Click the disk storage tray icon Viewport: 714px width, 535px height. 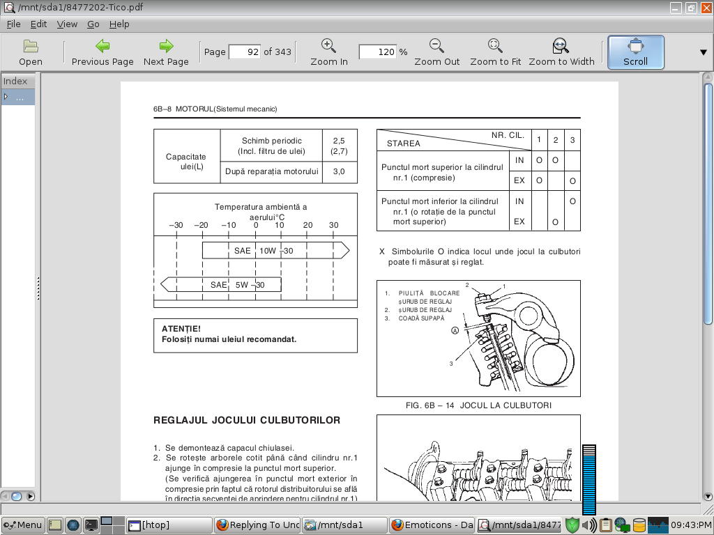coord(639,525)
